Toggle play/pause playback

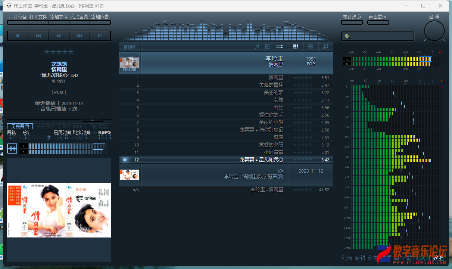(59, 36)
